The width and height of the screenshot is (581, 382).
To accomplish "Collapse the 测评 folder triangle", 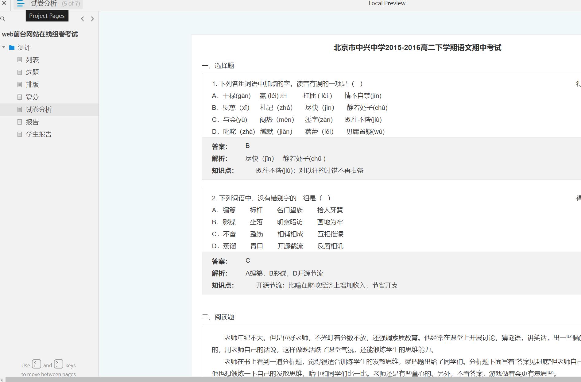I will [4, 47].
